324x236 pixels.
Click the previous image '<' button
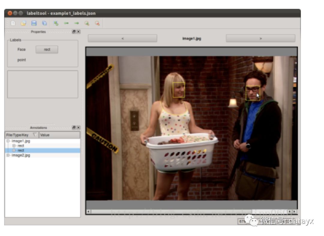click(x=122, y=39)
